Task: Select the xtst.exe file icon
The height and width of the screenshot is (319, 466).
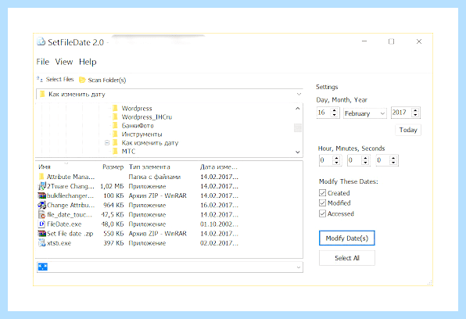Action: [x=42, y=243]
